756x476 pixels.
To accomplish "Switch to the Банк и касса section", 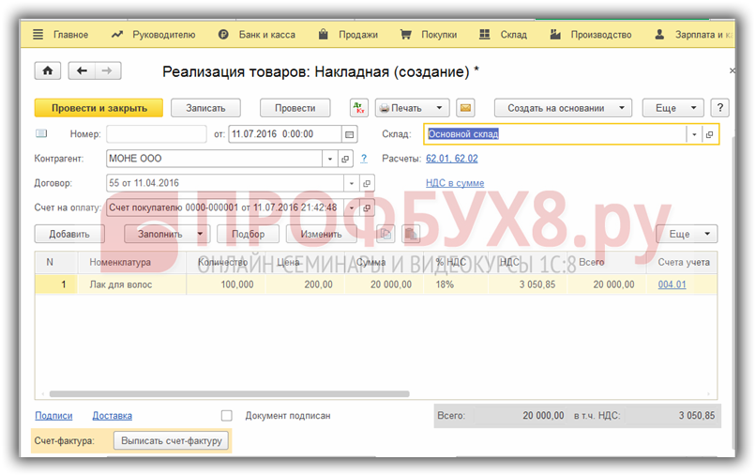I will [x=256, y=35].
